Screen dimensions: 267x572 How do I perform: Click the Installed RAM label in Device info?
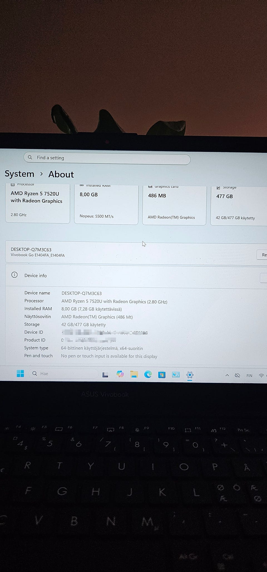(x=38, y=309)
